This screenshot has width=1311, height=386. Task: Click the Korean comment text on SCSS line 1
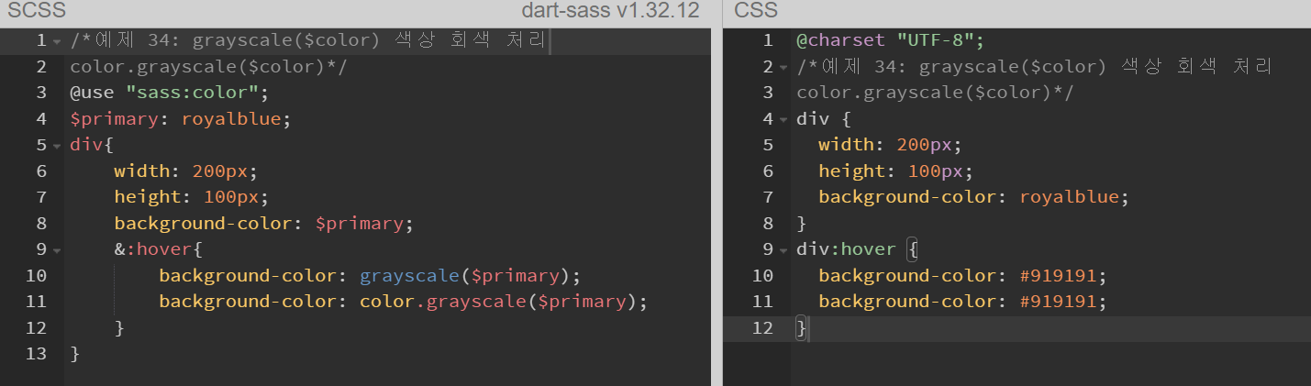click(307, 40)
